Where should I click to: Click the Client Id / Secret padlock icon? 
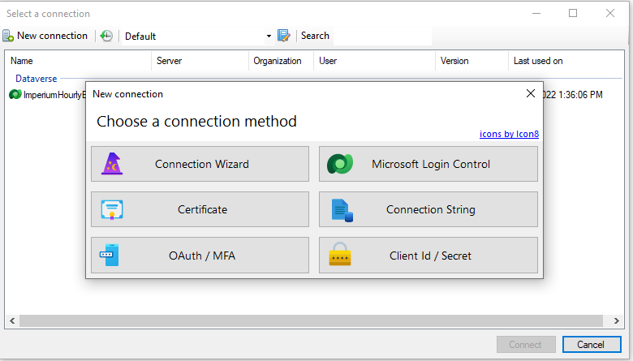[x=340, y=256]
